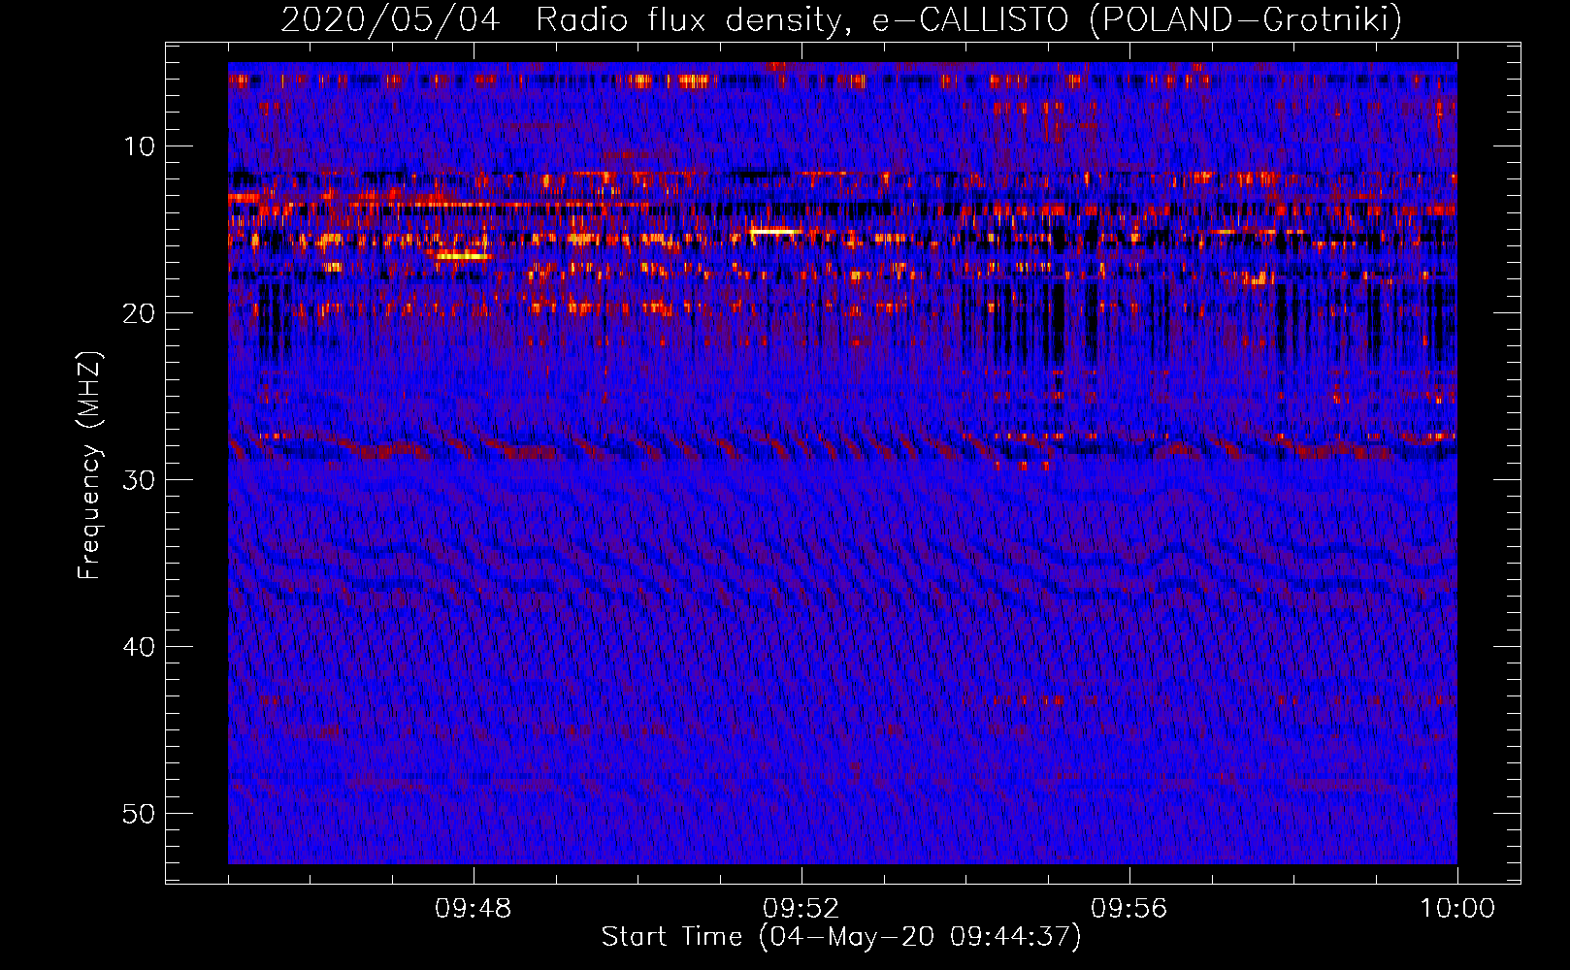1570x970 pixels.
Task: Click the 'Start Time (04-May-20 09:44:37)' axis label
Action: 841,937
